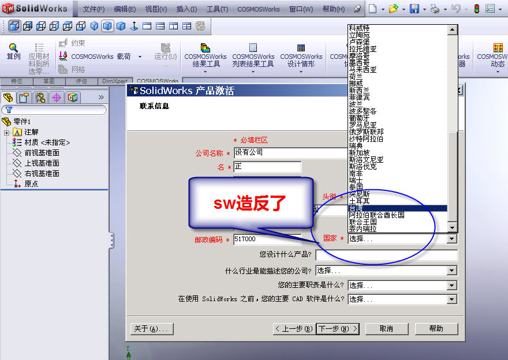Click the 上一步(B) back button
The image size is (508, 360).
point(294,329)
